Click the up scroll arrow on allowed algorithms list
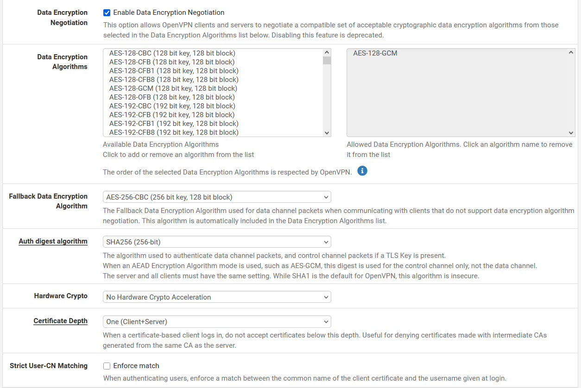581x388 pixels. point(570,53)
